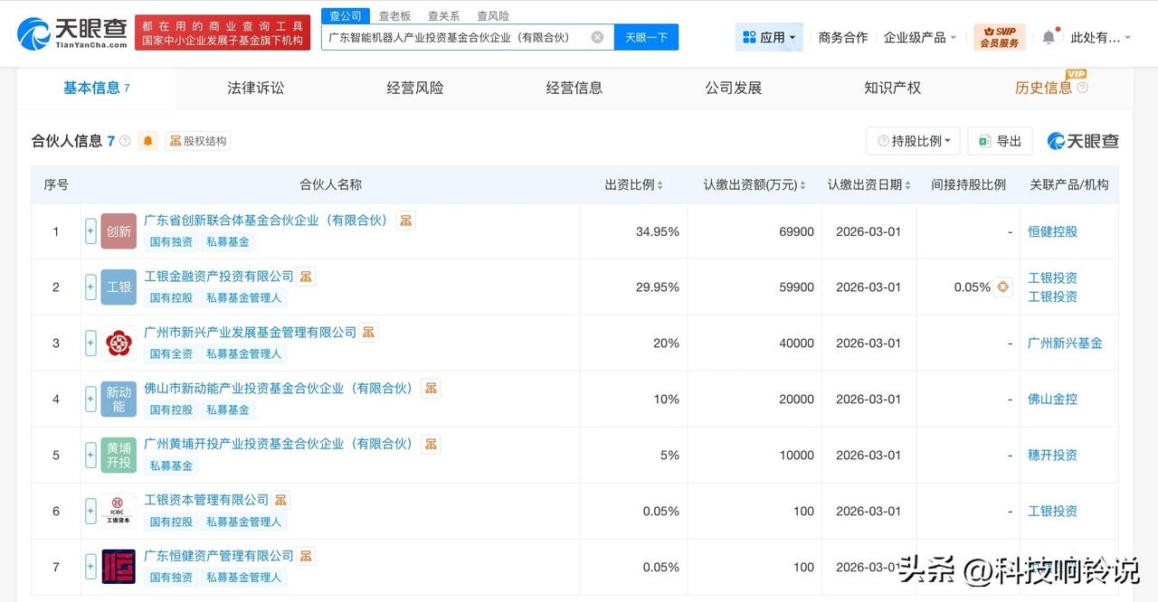Click help icon next to 合伙人信息 count
The height and width of the screenshot is (602, 1158).
point(125,141)
